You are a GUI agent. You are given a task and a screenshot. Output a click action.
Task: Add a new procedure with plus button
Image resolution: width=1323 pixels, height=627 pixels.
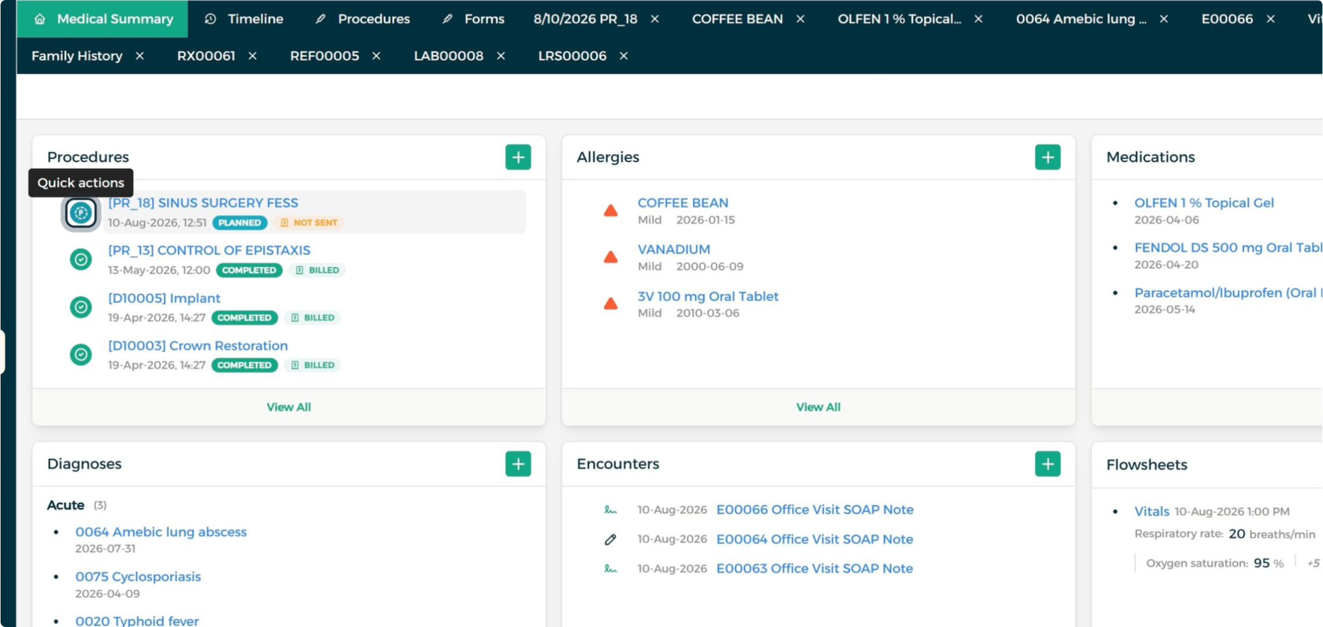click(518, 157)
